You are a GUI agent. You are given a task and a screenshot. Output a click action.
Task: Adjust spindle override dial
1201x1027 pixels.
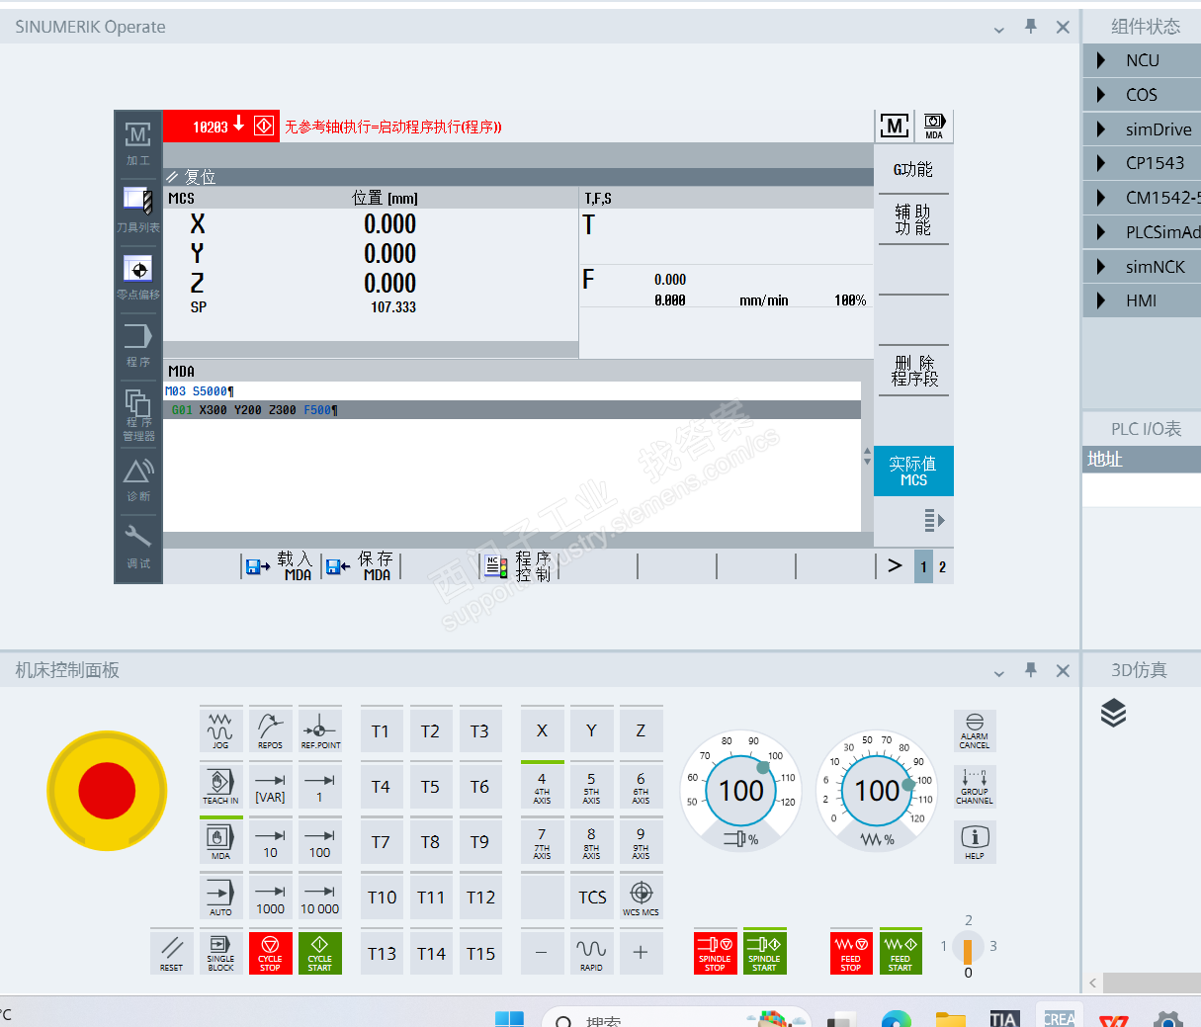[741, 791]
